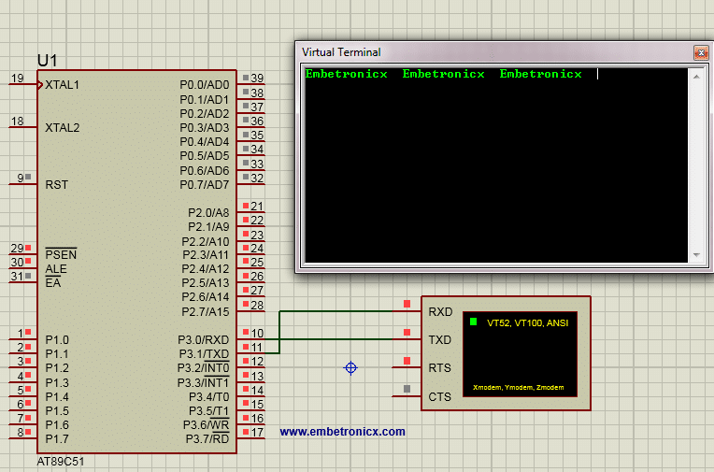714x472 pixels.
Task: Click the red state square at pin 29 PSEN
Action: tap(28, 248)
